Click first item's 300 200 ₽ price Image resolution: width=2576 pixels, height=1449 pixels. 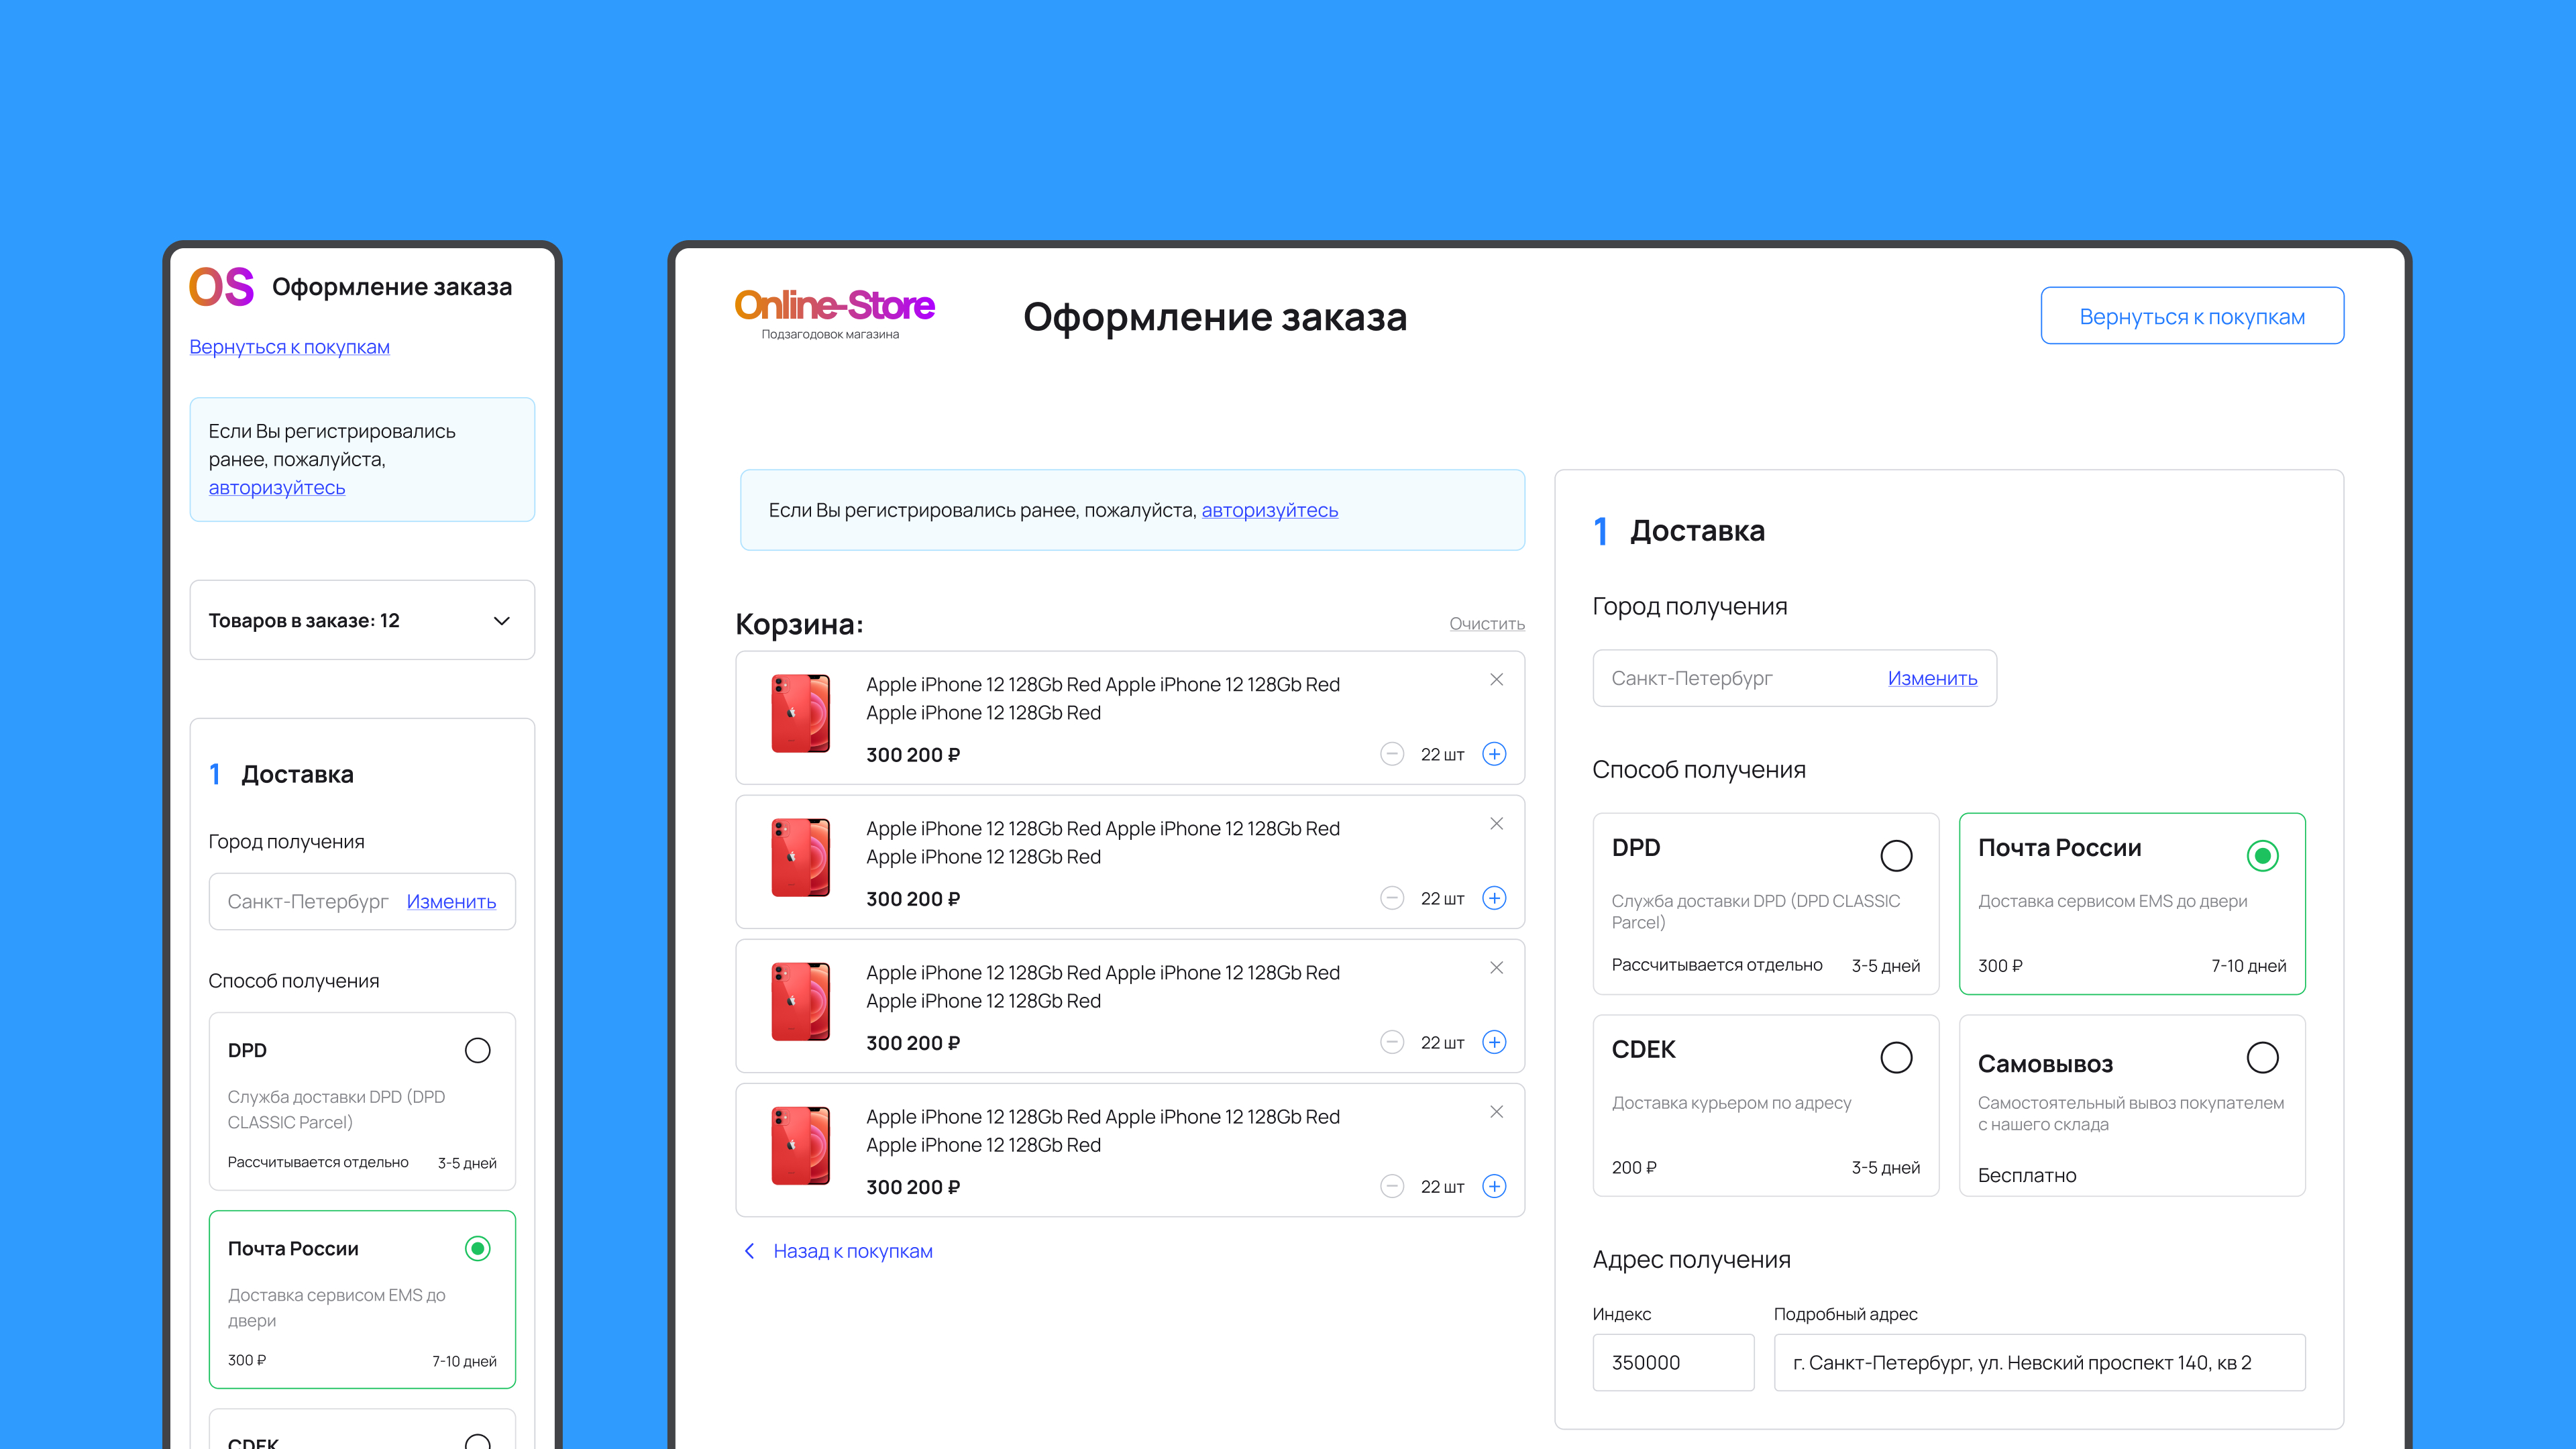point(912,755)
